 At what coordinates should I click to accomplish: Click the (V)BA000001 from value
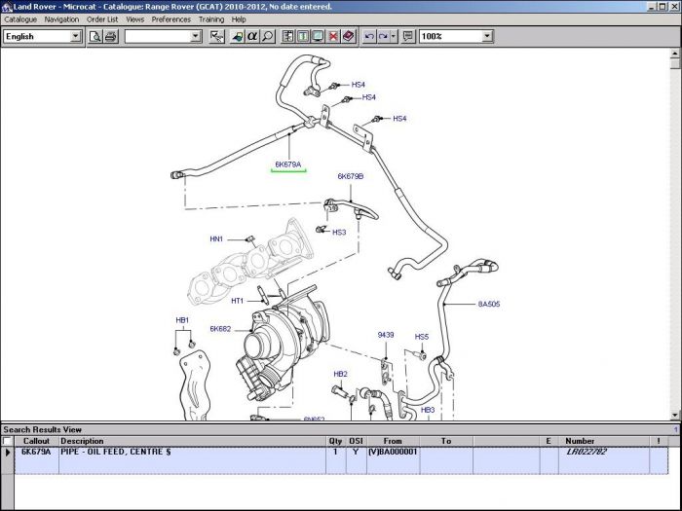(393, 452)
